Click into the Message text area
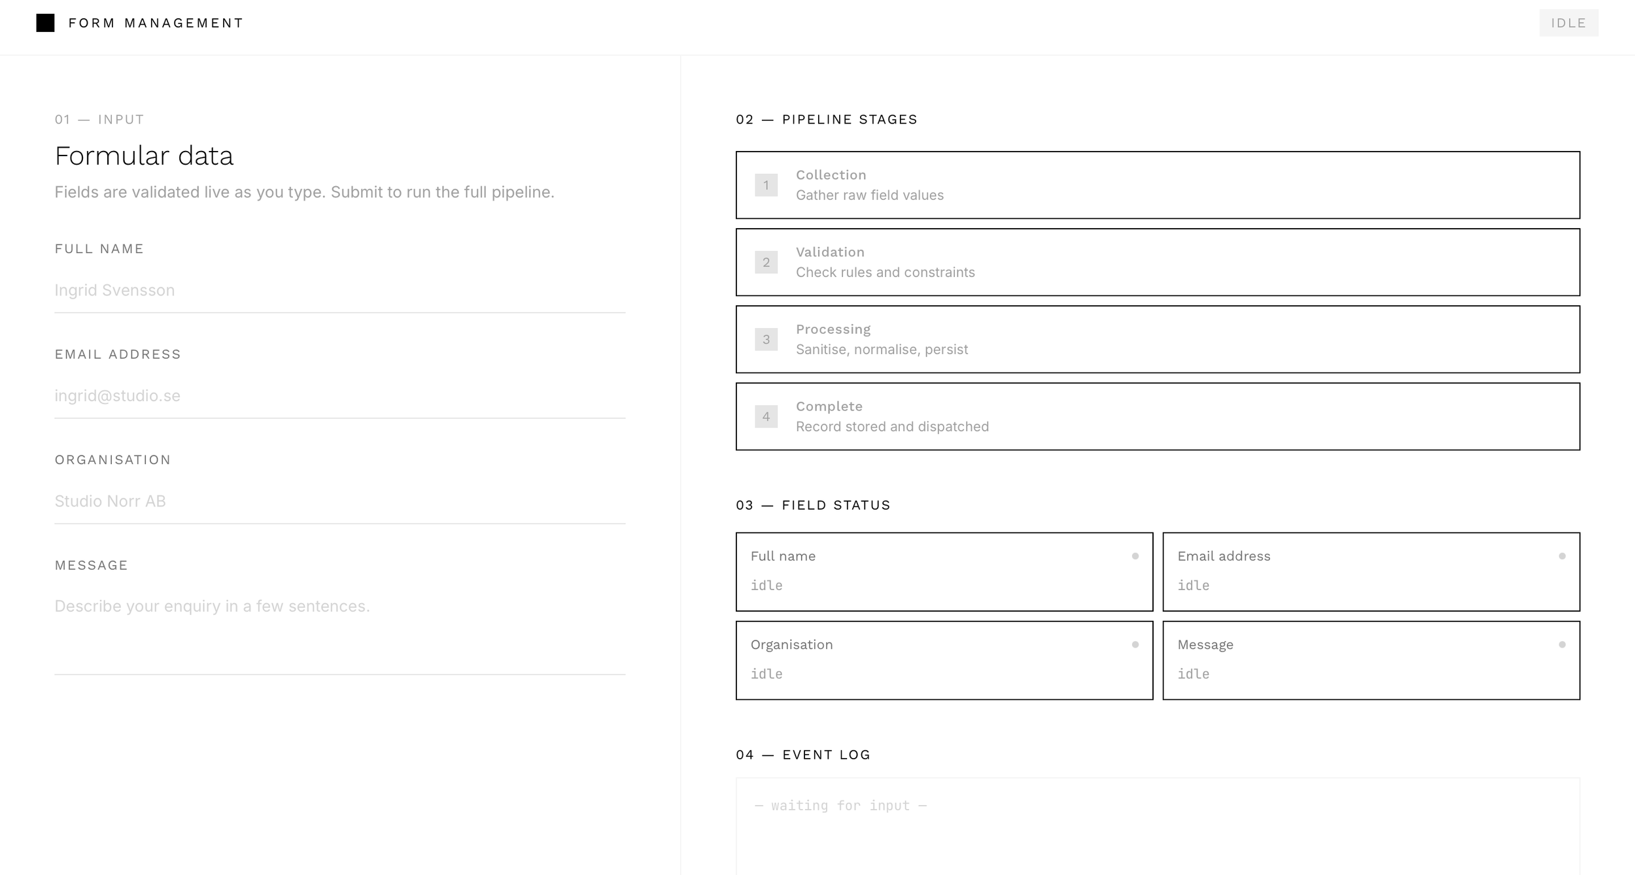1635x875 pixels. tap(340, 630)
